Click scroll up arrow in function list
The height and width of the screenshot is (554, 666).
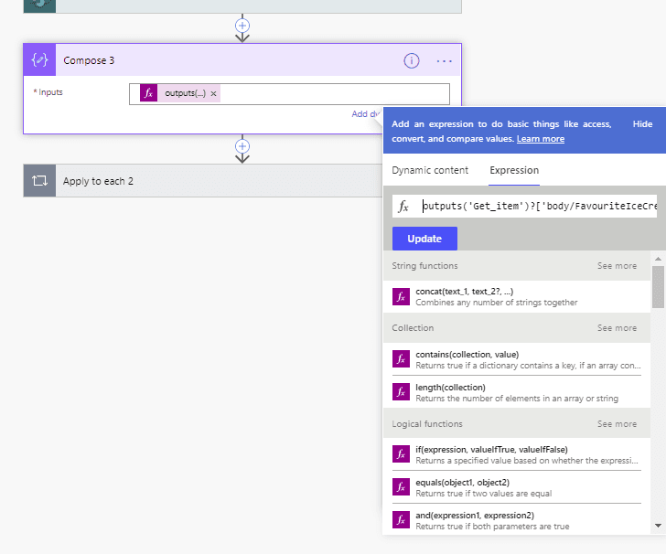click(658, 259)
